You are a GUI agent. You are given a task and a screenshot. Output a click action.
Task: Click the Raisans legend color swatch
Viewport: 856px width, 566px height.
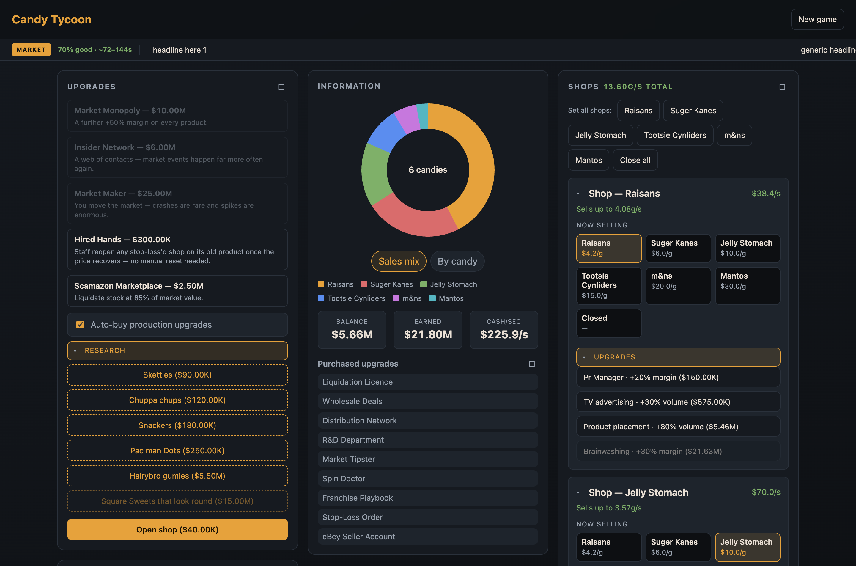321,284
